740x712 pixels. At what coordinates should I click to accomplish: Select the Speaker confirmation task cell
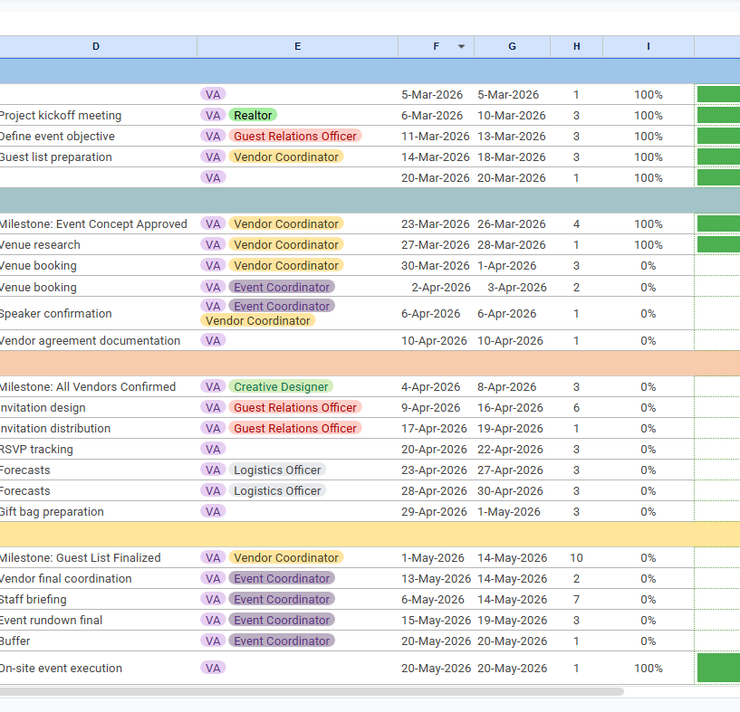98,313
